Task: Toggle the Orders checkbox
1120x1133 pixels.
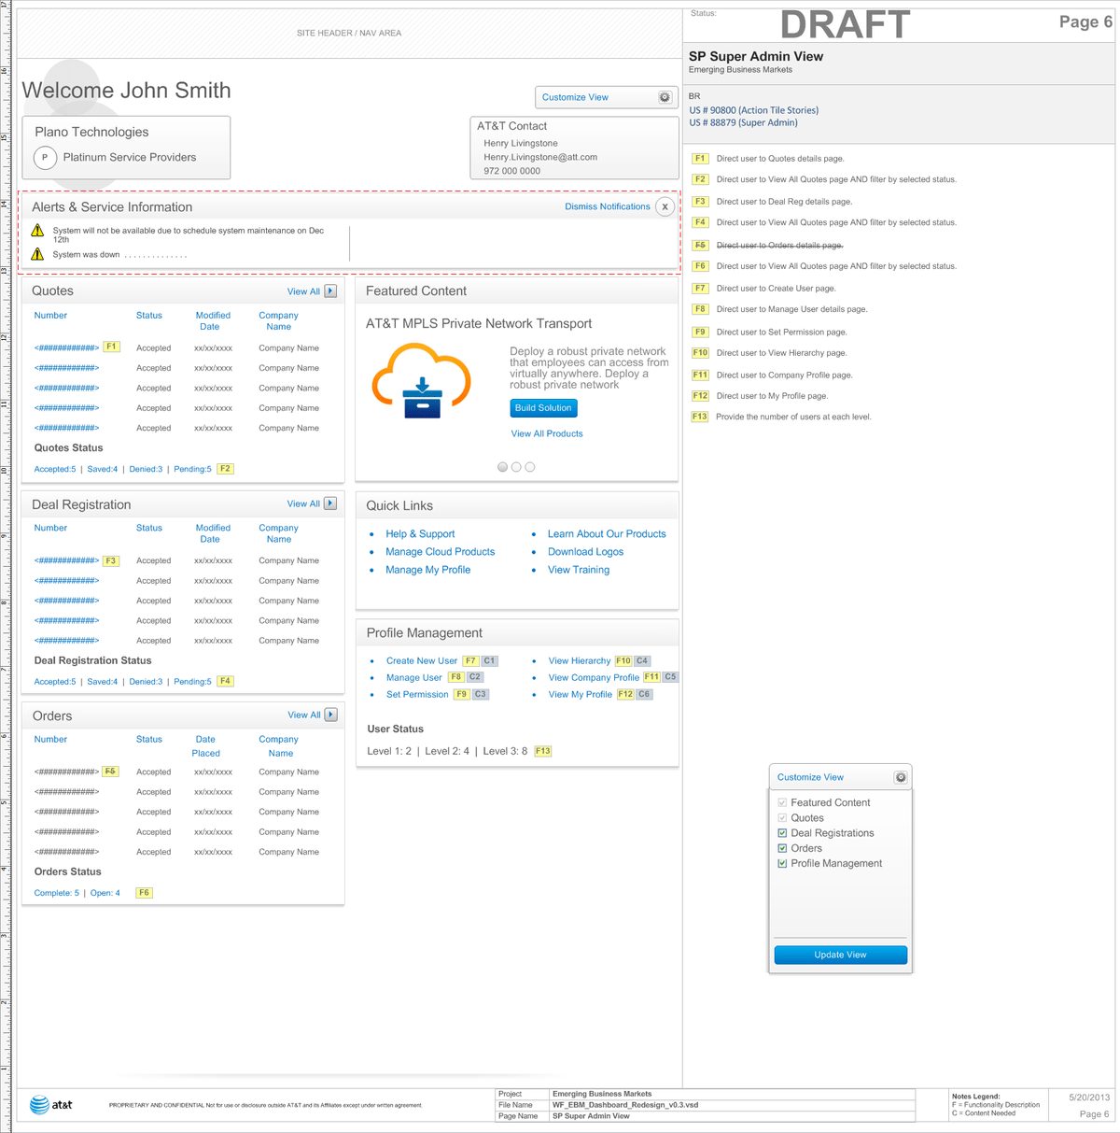Action: point(782,848)
